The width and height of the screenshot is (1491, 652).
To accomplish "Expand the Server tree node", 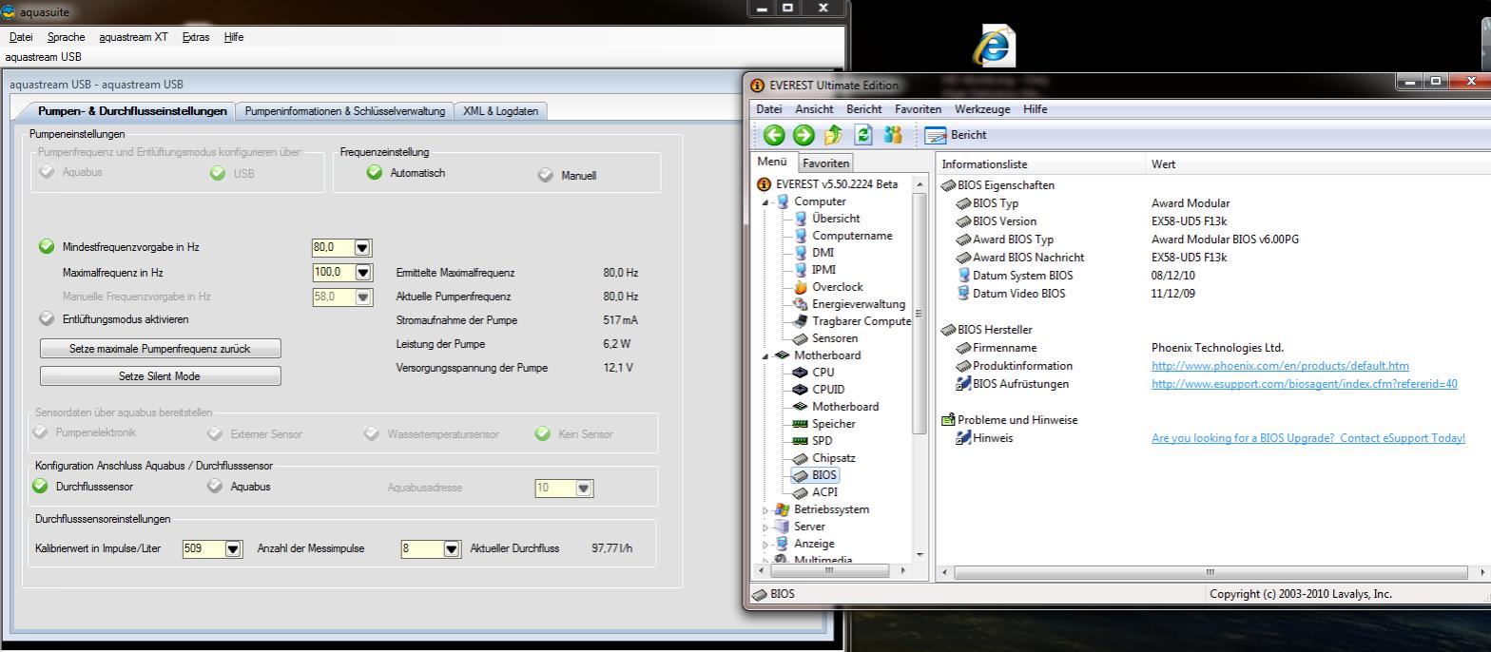I will 765,527.
